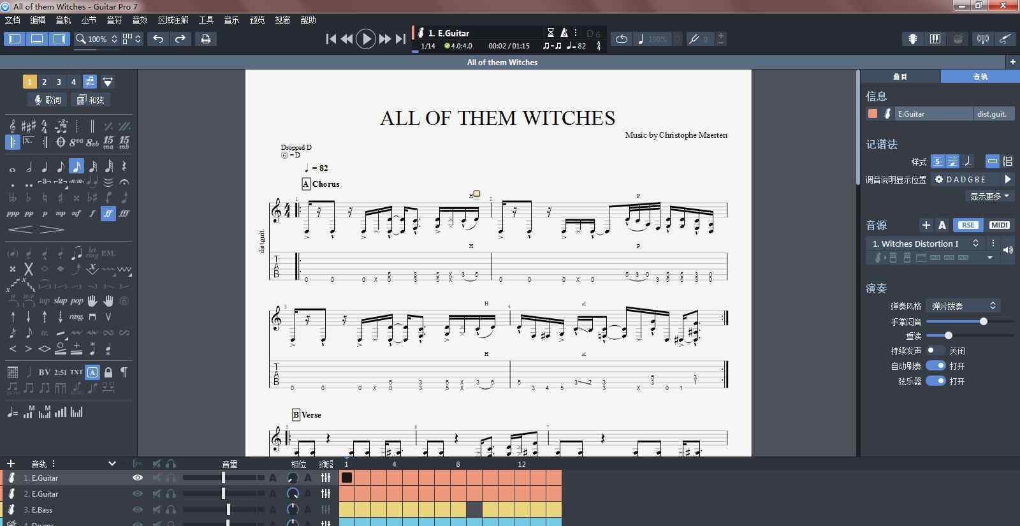Viewport: 1020px width, 526px height.
Task: Turn off 弦乐器 stringed instrument switch
Action: click(935, 381)
